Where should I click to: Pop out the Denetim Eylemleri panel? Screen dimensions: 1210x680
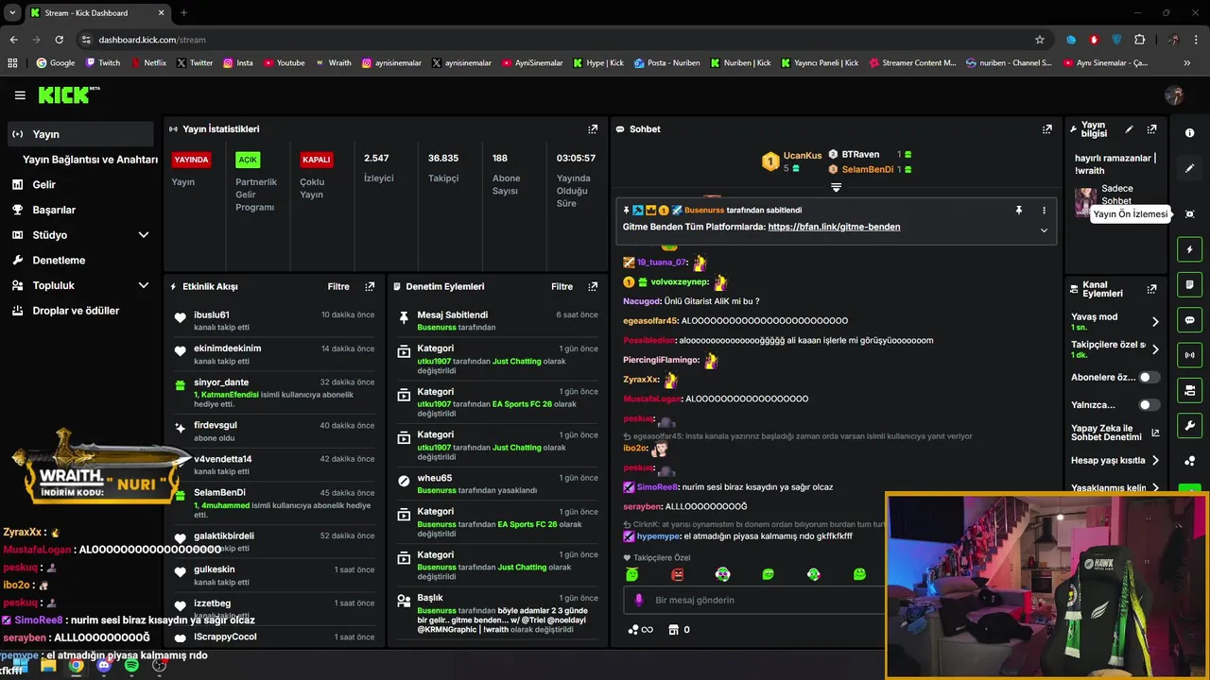[593, 286]
